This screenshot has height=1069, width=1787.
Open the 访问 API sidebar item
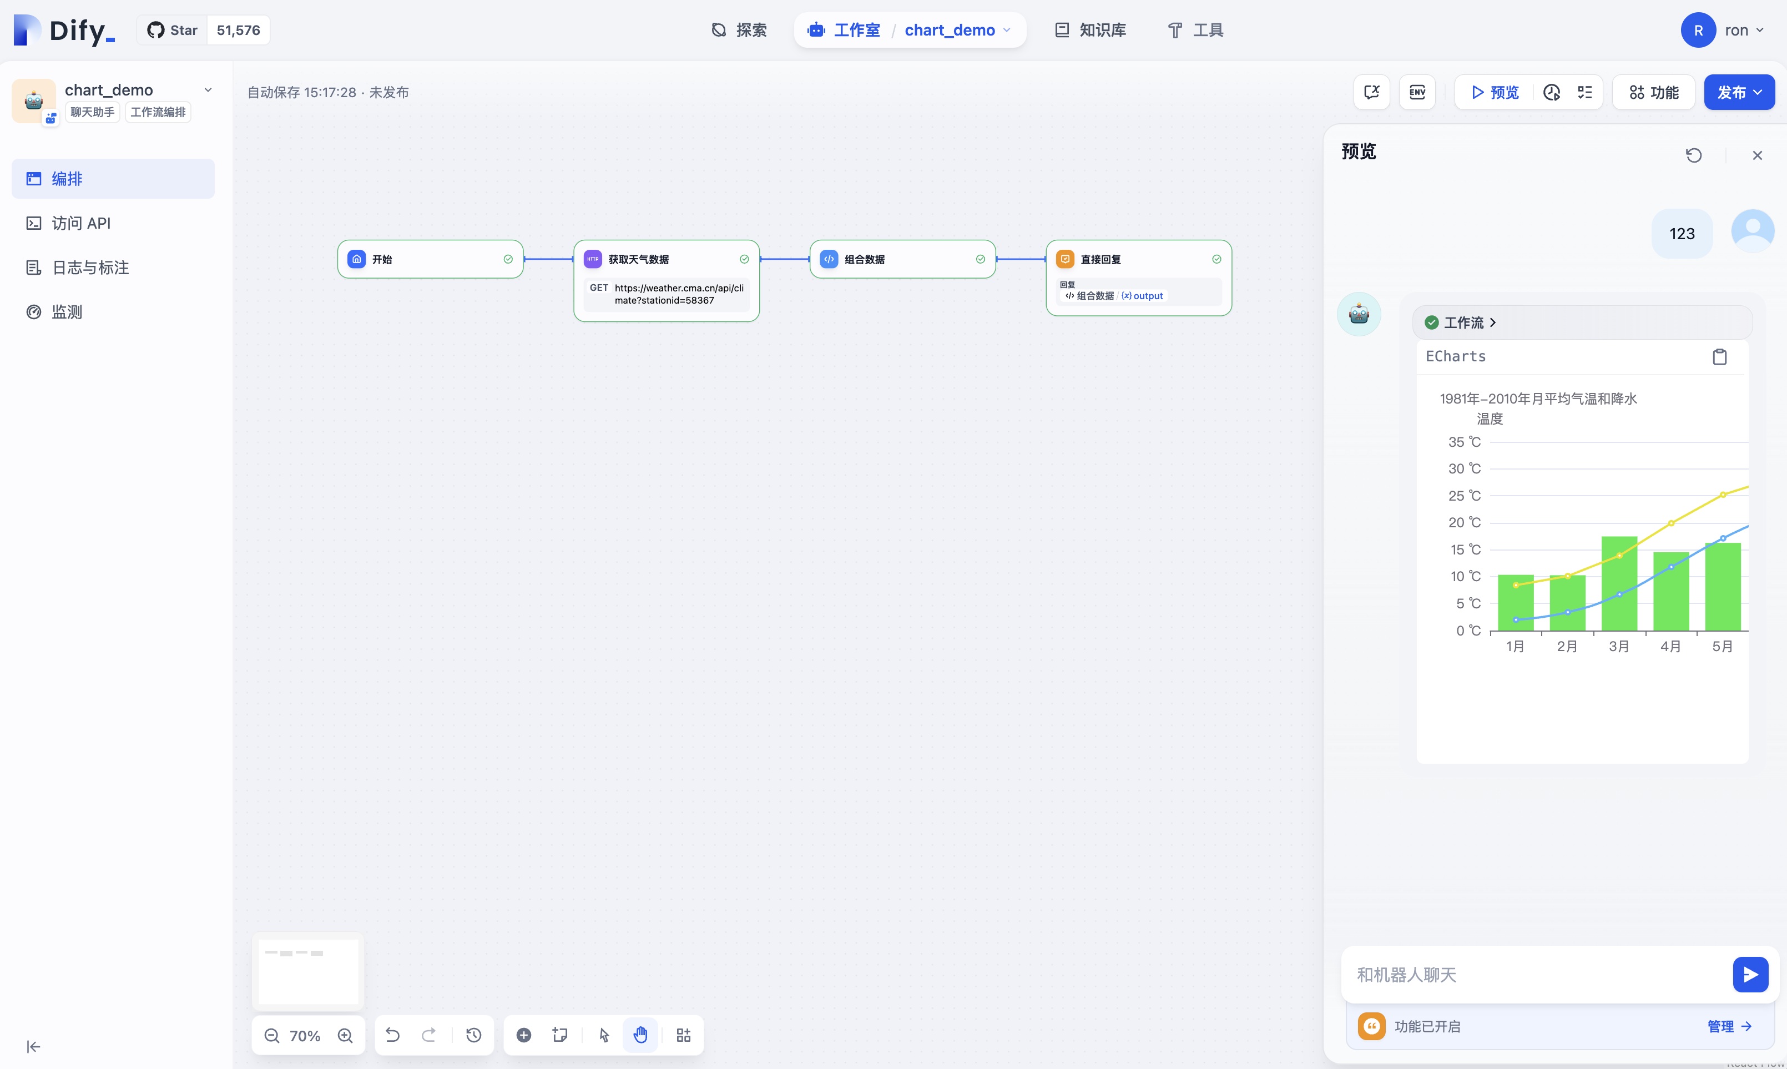(80, 223)
